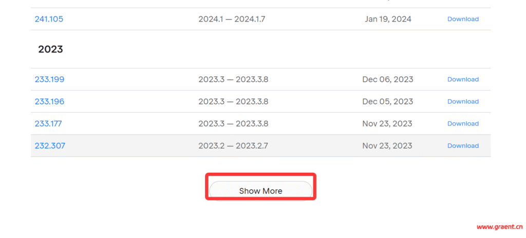Open version 241.105 link

coord(49,19)
